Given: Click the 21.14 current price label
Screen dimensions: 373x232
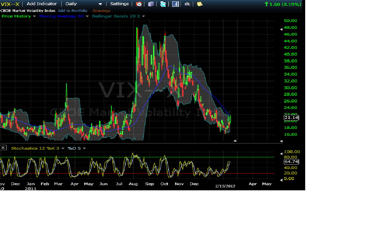Looking at the screenshot, I should (x=291, y=118).
